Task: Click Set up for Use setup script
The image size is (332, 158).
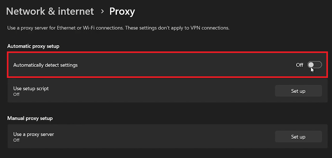Action: coord(298,91)
